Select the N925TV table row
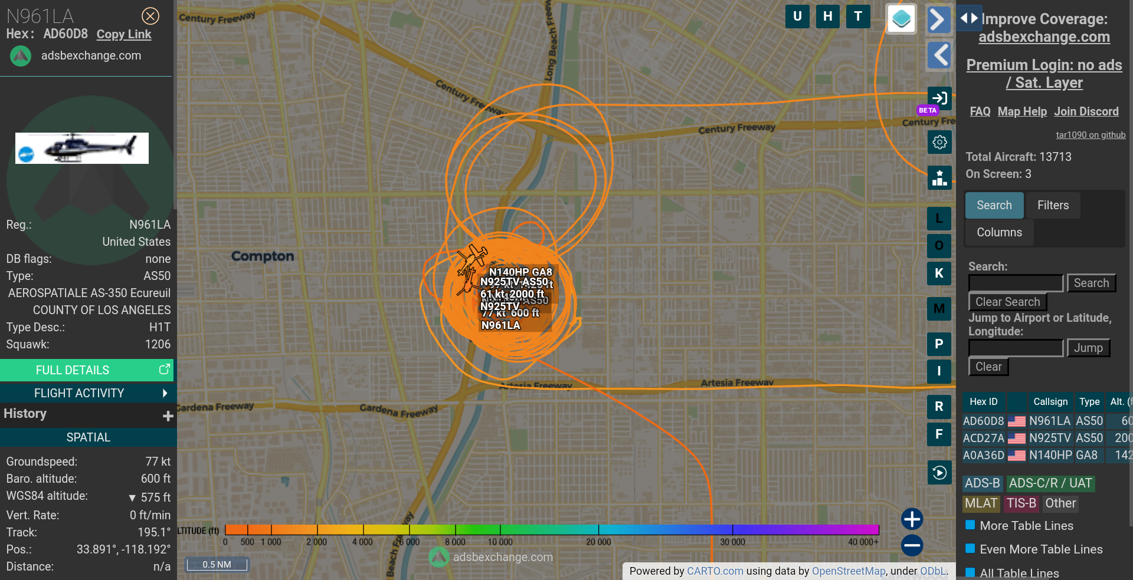This screenshot has width=1133, height=580. [1047, 438]
